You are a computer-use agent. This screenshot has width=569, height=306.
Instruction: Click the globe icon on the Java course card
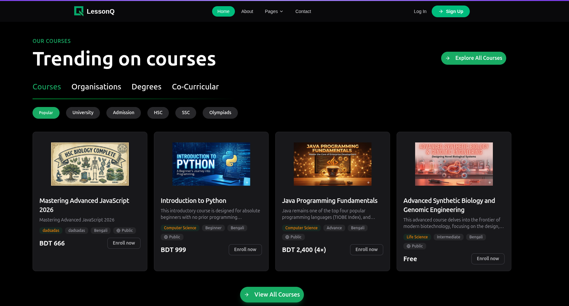pyautogui.click(x=288, y=237)
